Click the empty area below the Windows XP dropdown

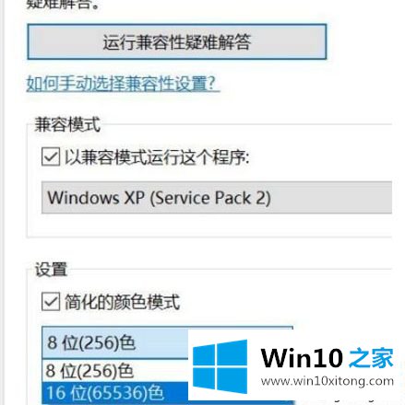pyautogui.click(x=209, y=226)
